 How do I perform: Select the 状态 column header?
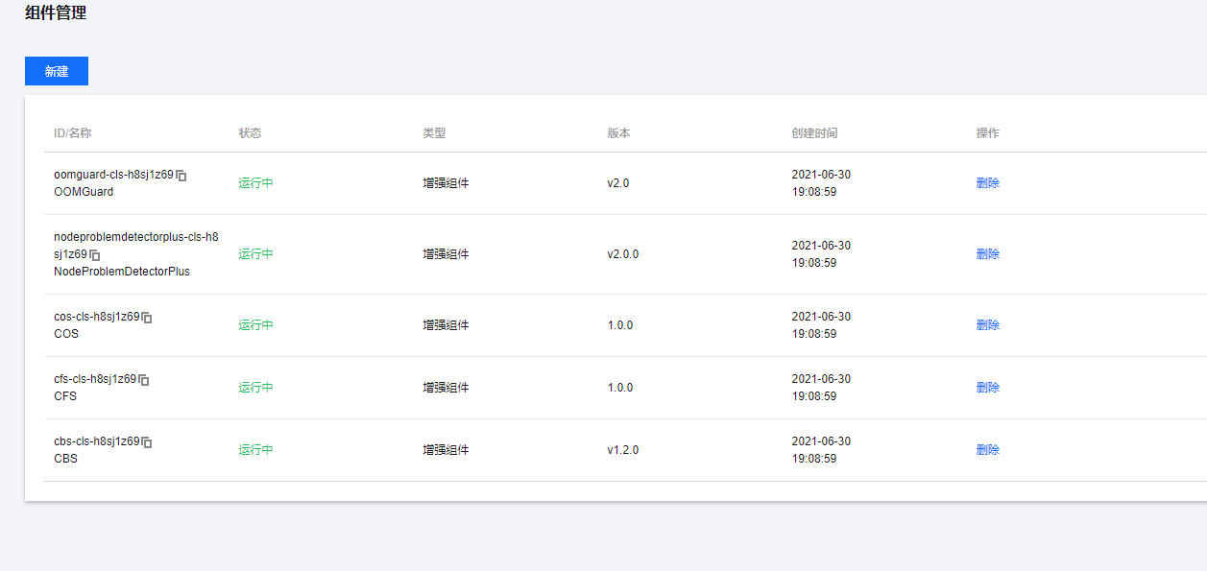[250, 133]
